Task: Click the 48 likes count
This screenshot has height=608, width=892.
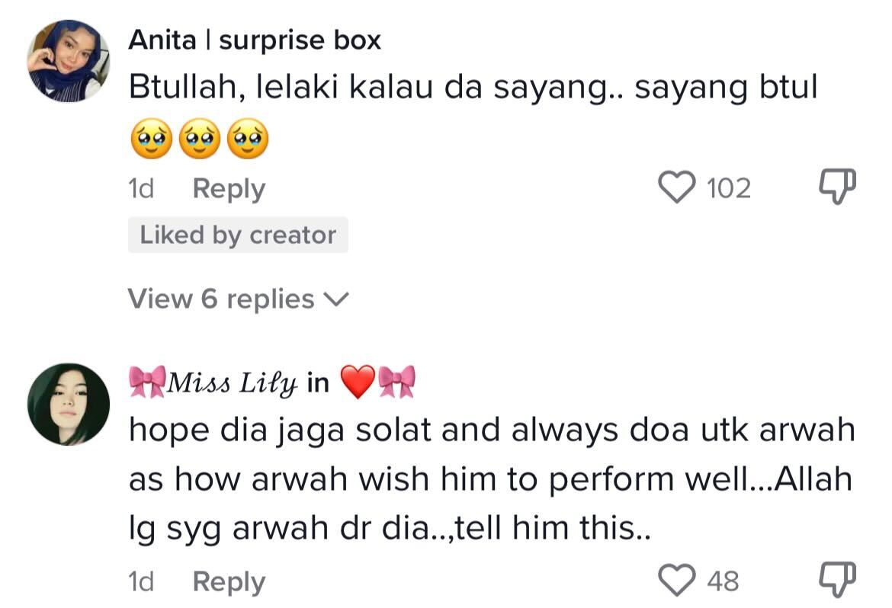Action: coord(724,582)
